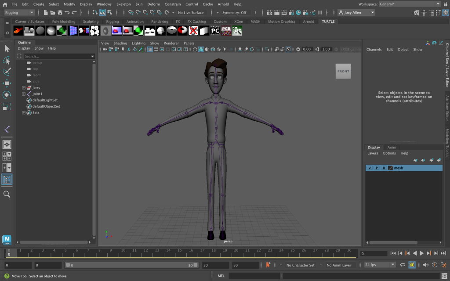This screenshot has height=281, width=450.
Task: Click the FRONT view cube
Action: point(343,71)
